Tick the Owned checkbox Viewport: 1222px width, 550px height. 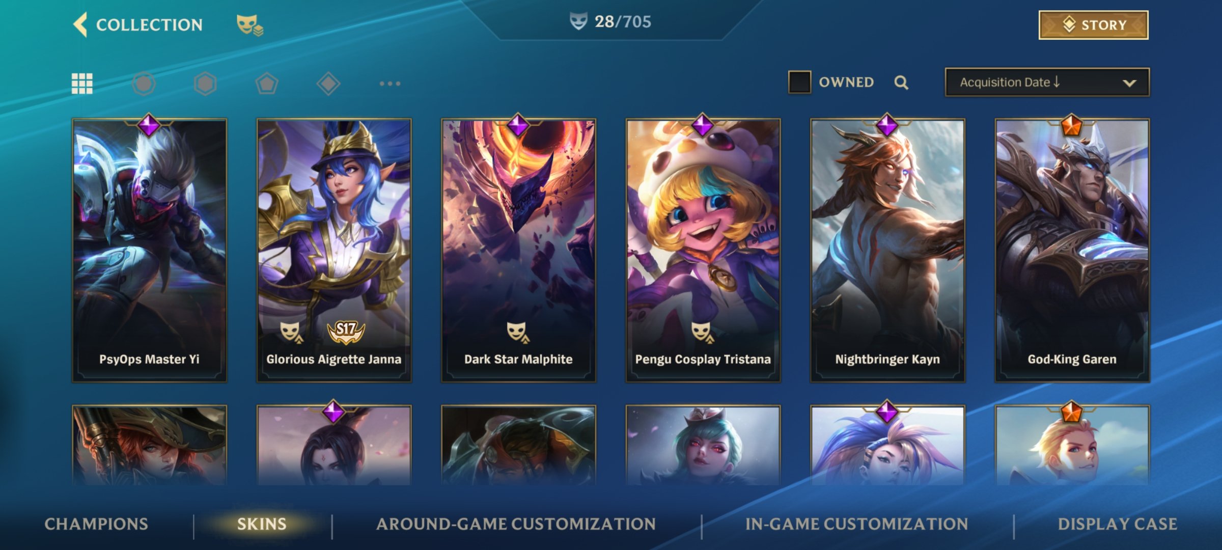(799, 82)
